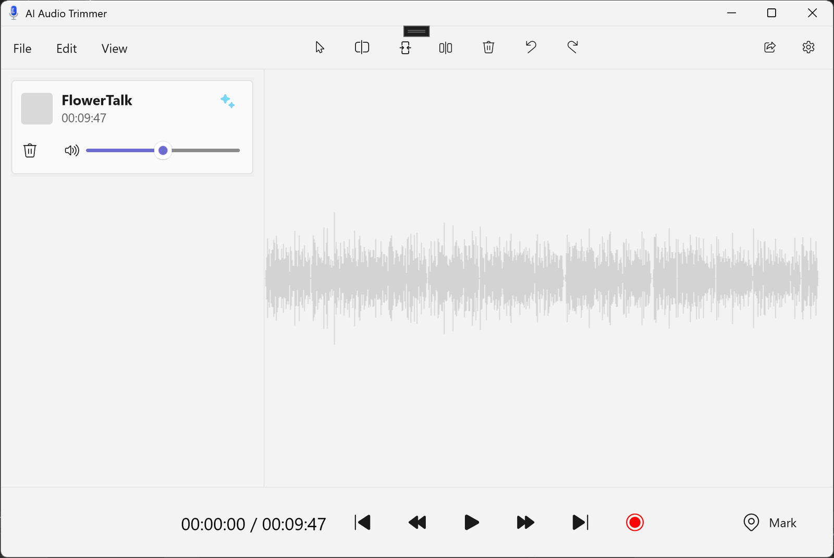This screenshot has height=558, width=834.
Task: Click the split segments toolbar icon
Action: point(446,48)
